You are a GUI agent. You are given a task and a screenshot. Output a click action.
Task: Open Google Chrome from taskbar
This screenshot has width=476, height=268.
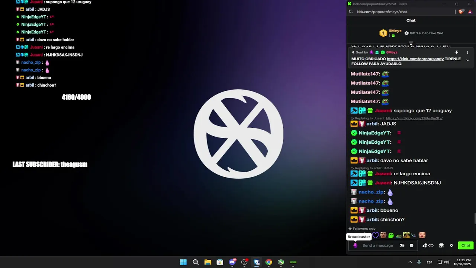(268, 262)
